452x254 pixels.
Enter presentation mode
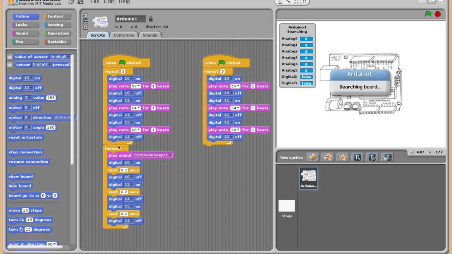(x=441, y=2)
